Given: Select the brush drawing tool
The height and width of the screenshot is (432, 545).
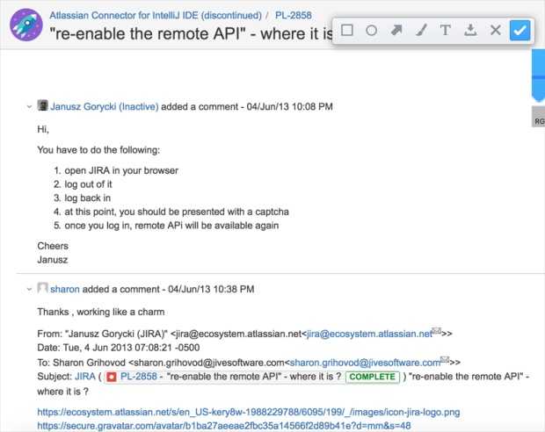Looking at the screenshot, I should click(x=421, y=30).
